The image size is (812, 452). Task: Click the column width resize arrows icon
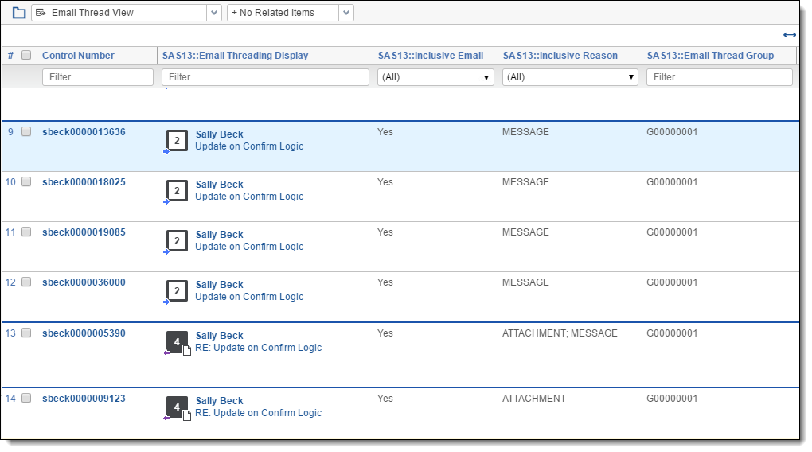click(789, 35)
